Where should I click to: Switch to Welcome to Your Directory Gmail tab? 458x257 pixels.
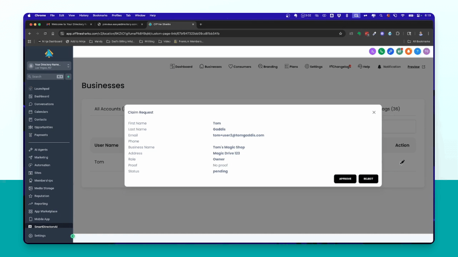pyautogui.click(x=69, y=24)
